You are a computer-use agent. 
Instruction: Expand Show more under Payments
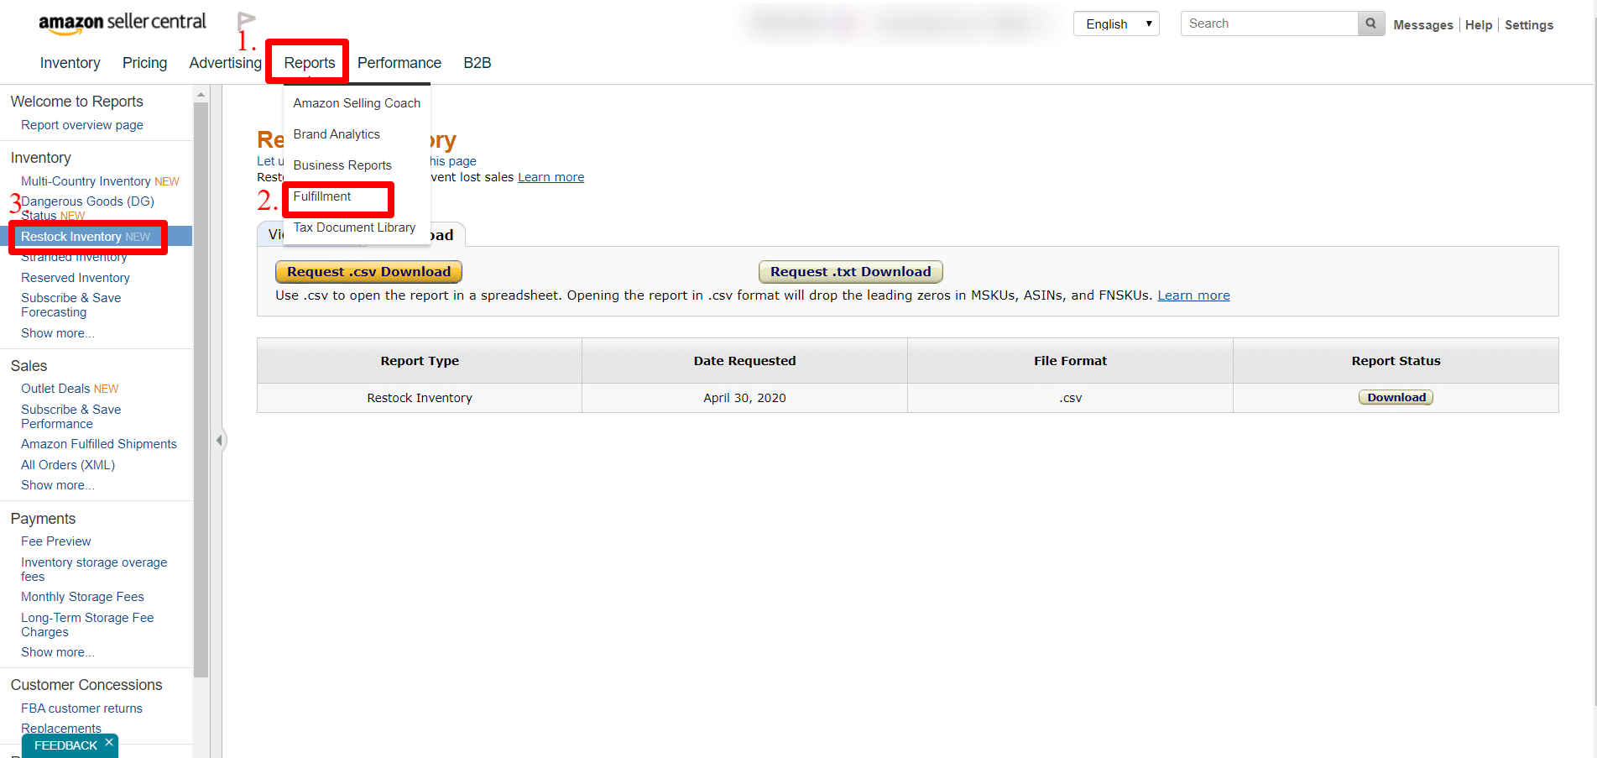point(57,651)
